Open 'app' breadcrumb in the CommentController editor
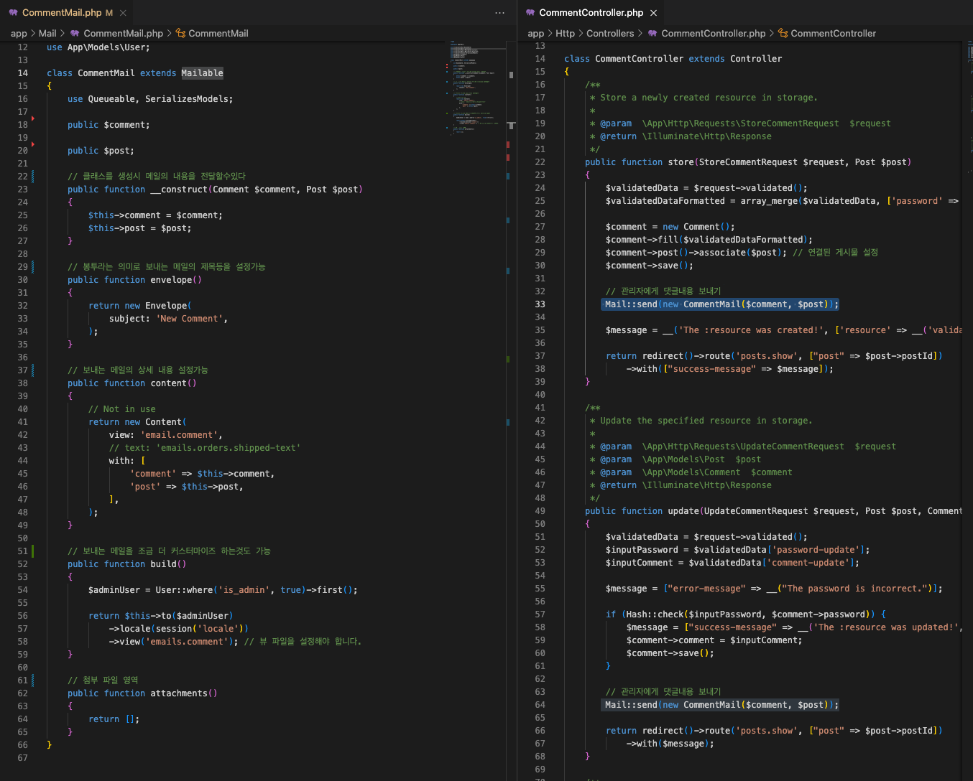973x781 pixels. pos(536,33)
